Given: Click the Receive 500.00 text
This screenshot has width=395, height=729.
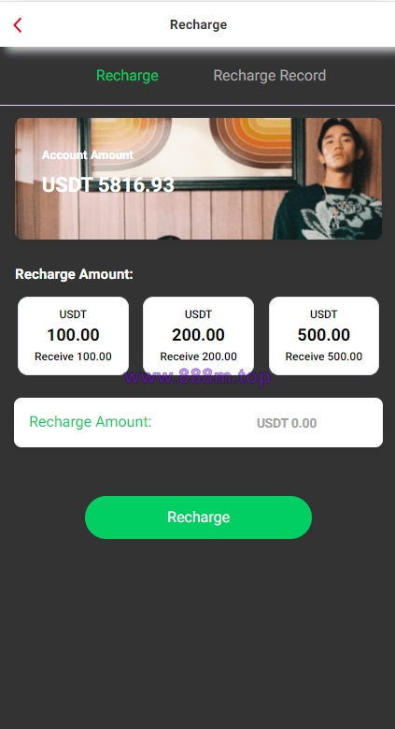Looking at the screenshot, I should (x=324, y=357).
